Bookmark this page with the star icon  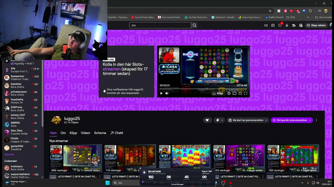270,11
